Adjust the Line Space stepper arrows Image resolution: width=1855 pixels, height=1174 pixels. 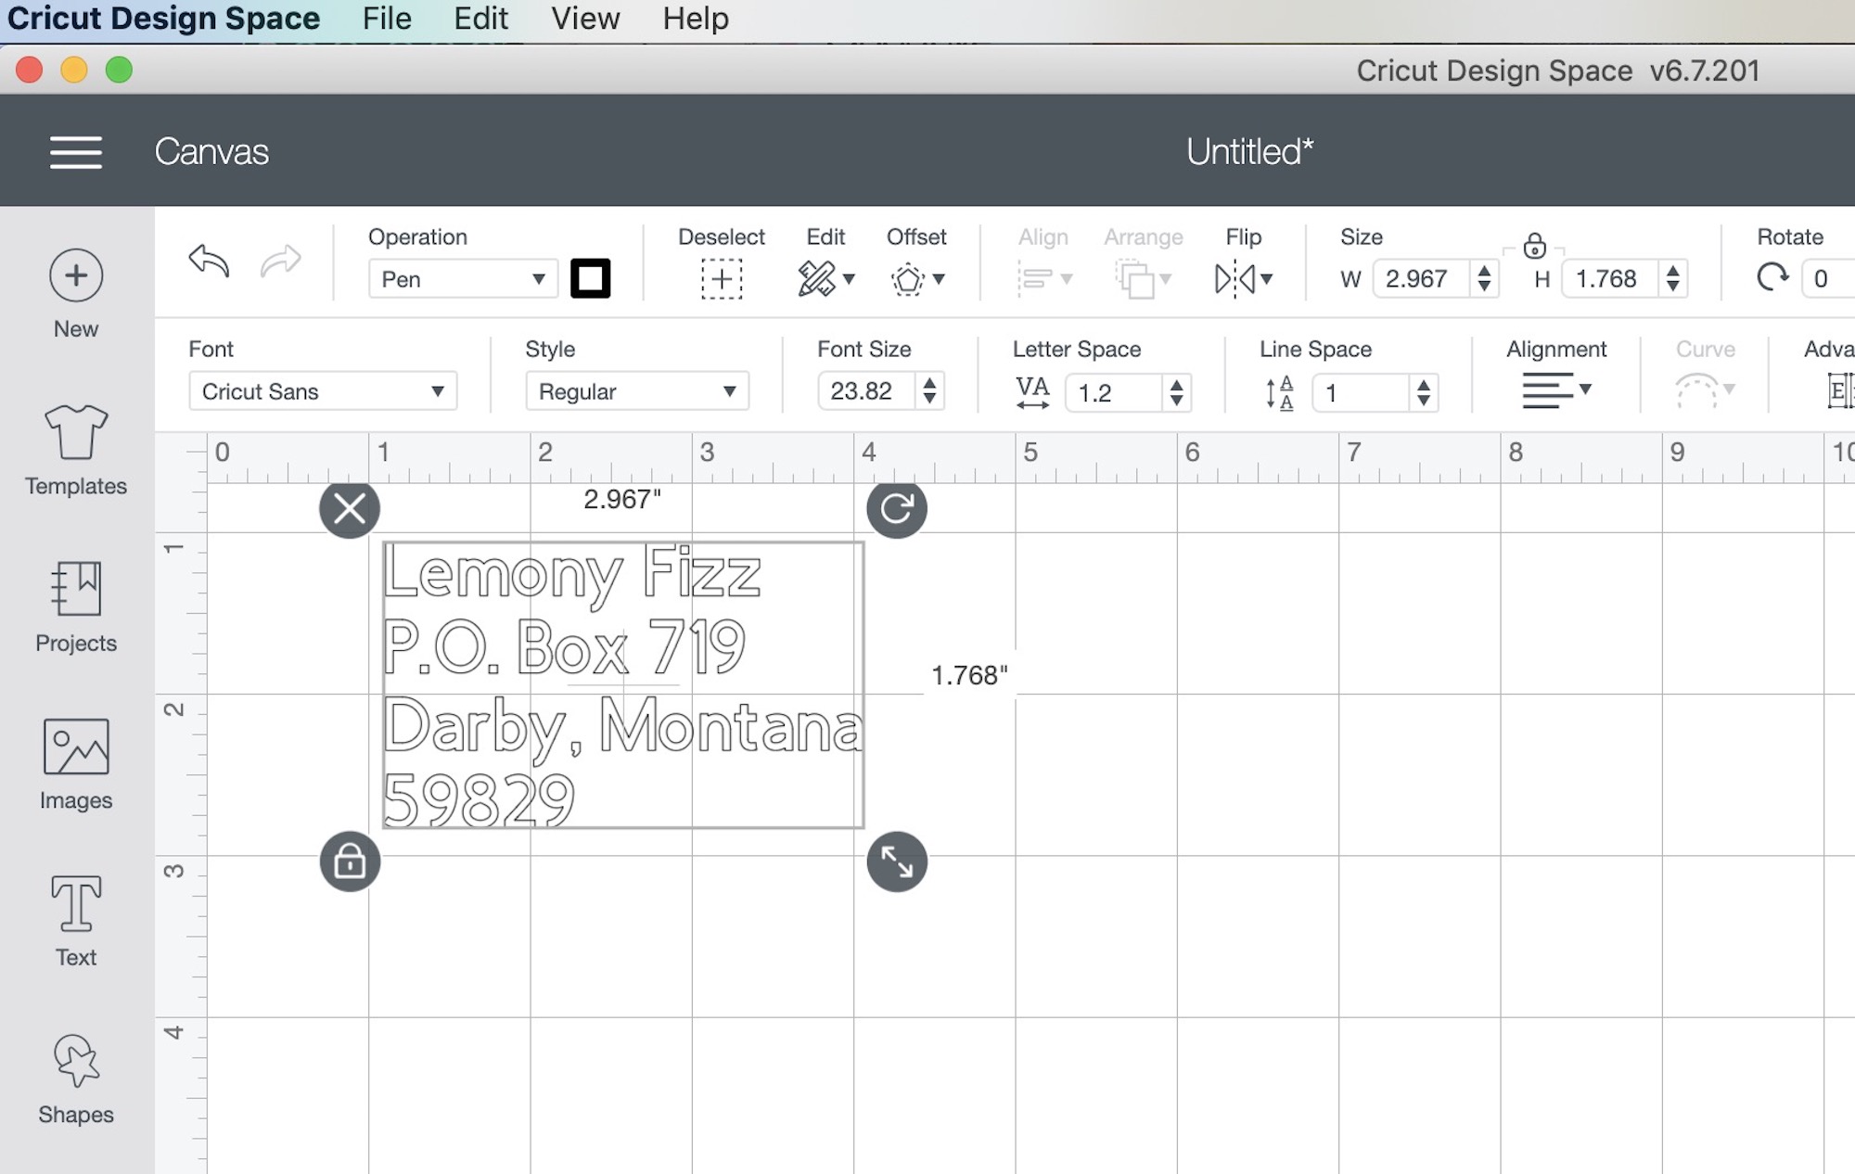pyautogui.click(x=1424, y=392)
